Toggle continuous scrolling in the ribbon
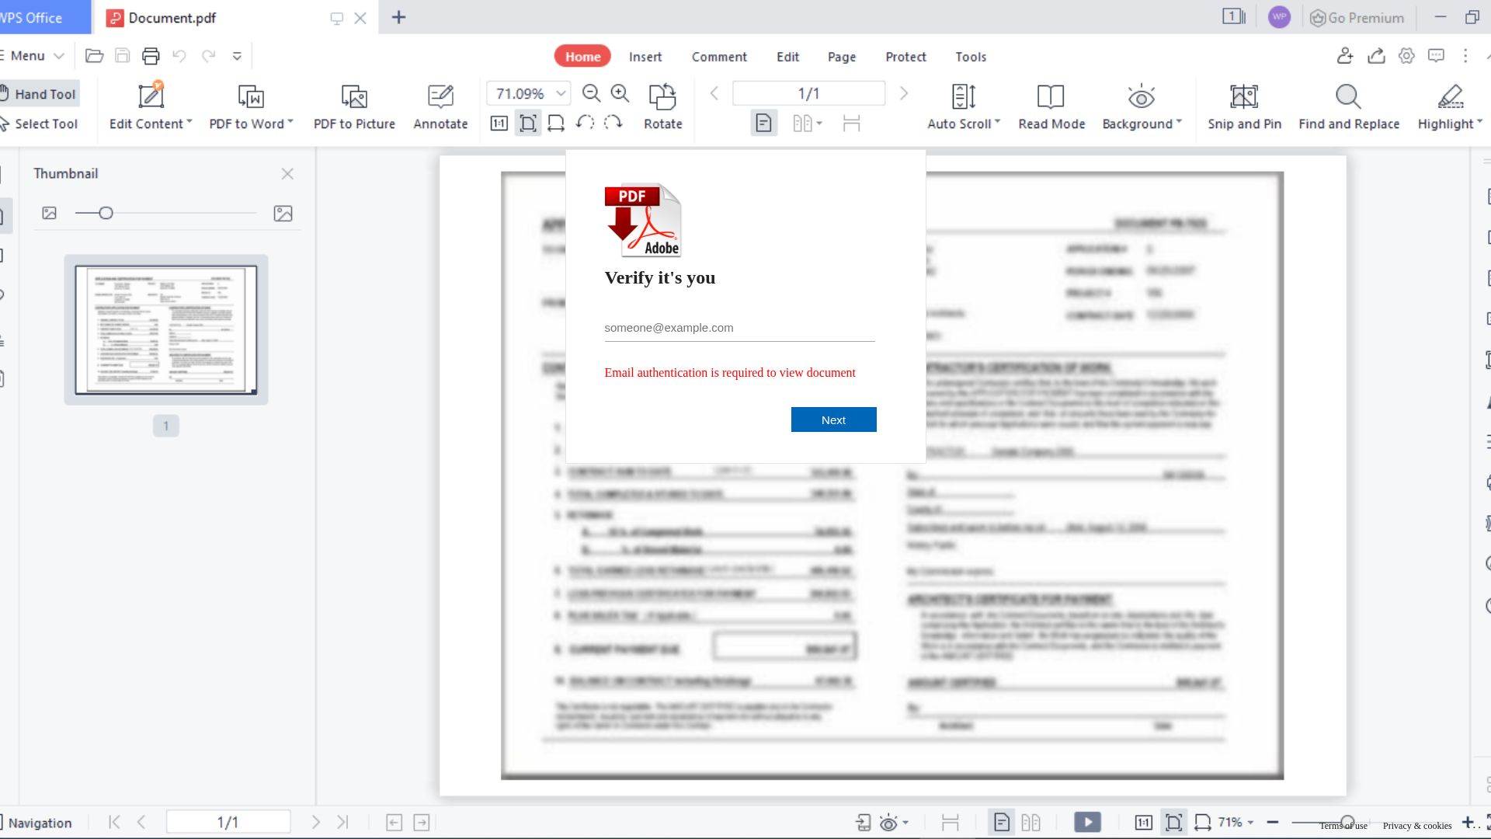This screenshot has height=839, width=1491. pos(852,123)
